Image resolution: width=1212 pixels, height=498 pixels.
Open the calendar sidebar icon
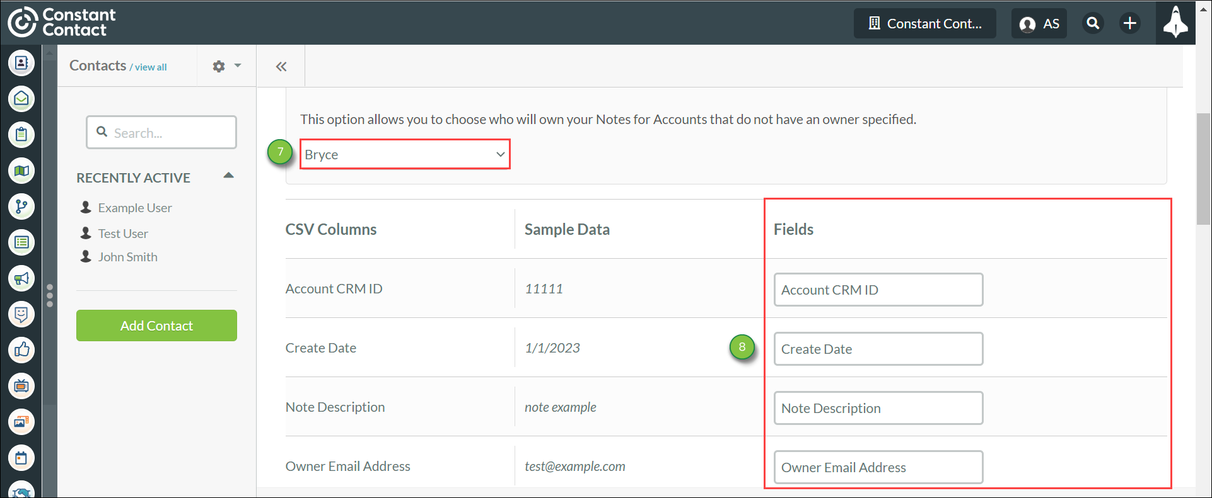click(x=21, y=458)
